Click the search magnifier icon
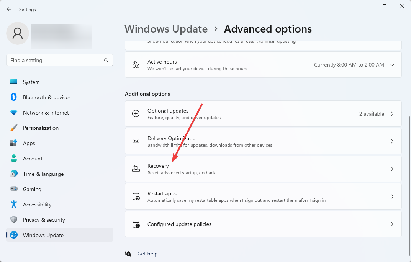The width and height of the screenshot is (411, 262). [106, 60]
